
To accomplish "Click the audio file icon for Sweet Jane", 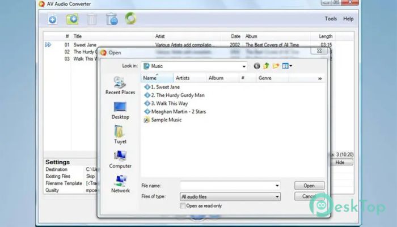I will pyautogui.click(x=147, y=87).
